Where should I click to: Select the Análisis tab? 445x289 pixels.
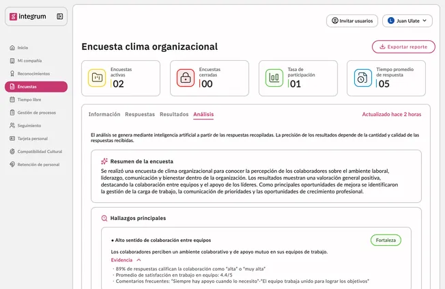[x=203, y=114]
